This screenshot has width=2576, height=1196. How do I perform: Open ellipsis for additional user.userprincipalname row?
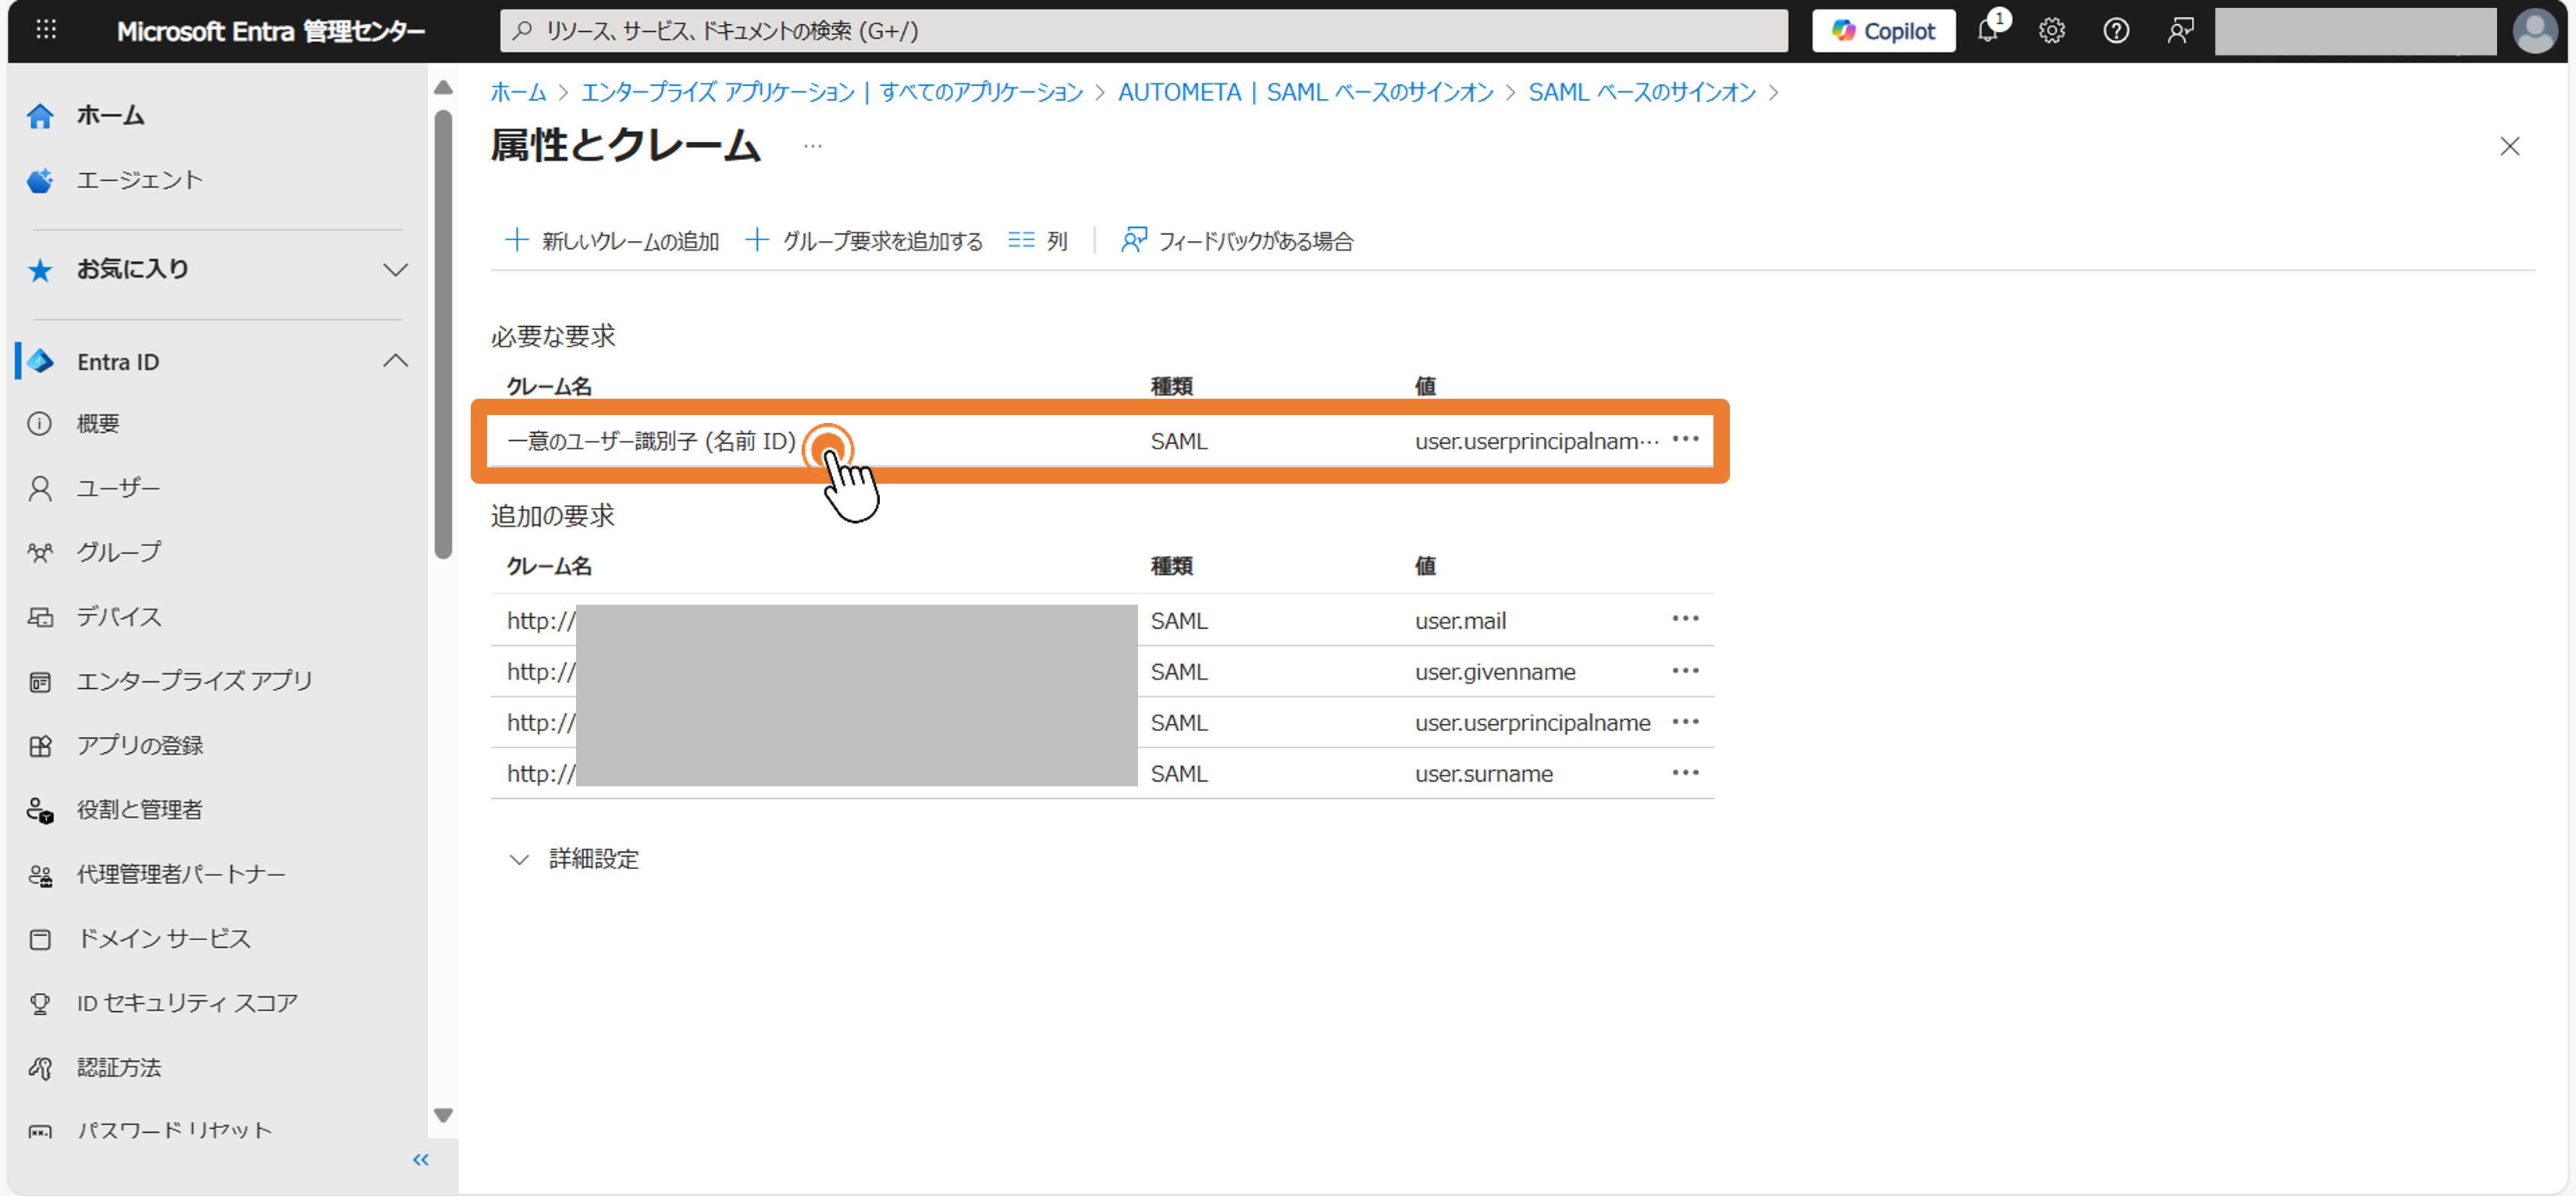(1685, 722)
